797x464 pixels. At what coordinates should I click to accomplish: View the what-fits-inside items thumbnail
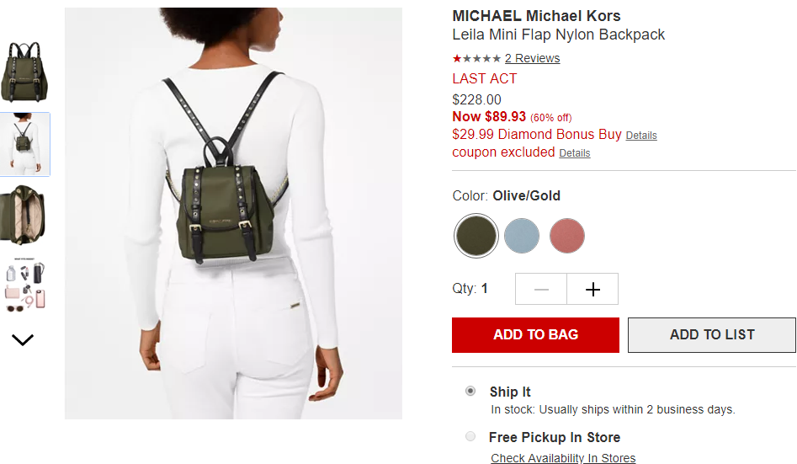[24, 285]
